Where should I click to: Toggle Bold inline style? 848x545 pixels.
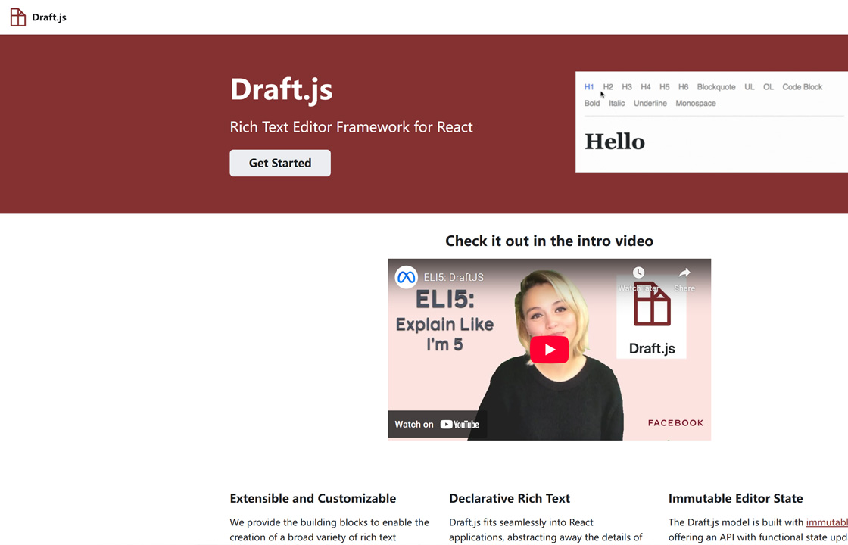click(591, 103)
